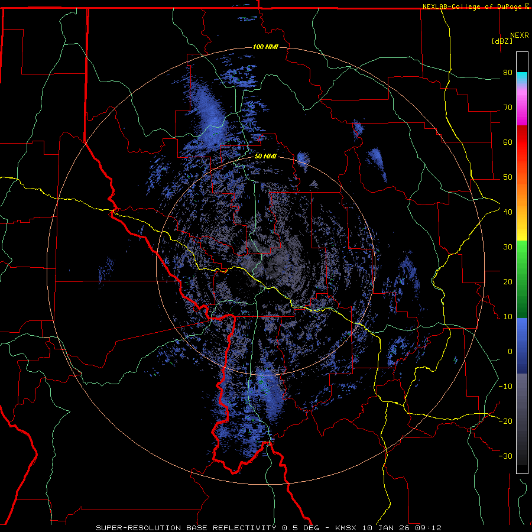Click the 60 value on the dBZ scale
532x532 pixels.
[508, 142]
